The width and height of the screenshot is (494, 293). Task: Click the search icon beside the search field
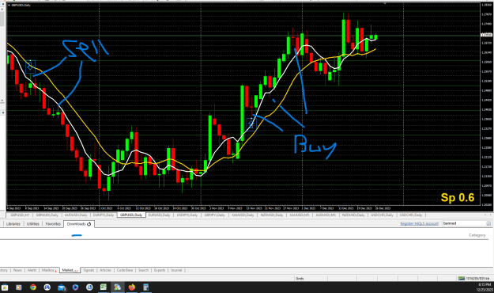coord(488,223)
